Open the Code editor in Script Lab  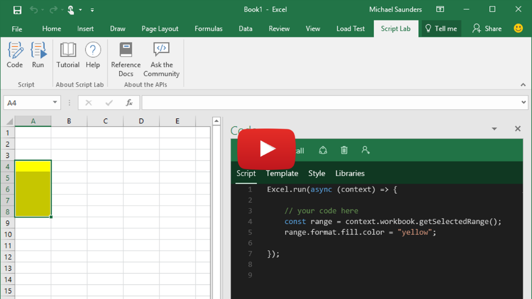[15, 55]
